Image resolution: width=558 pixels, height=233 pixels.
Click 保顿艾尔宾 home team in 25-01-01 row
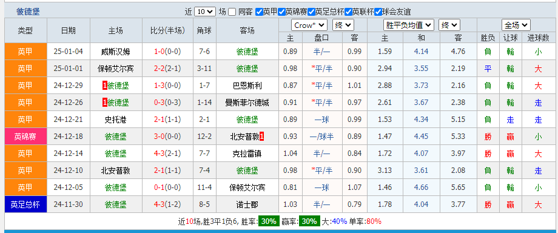116,69
